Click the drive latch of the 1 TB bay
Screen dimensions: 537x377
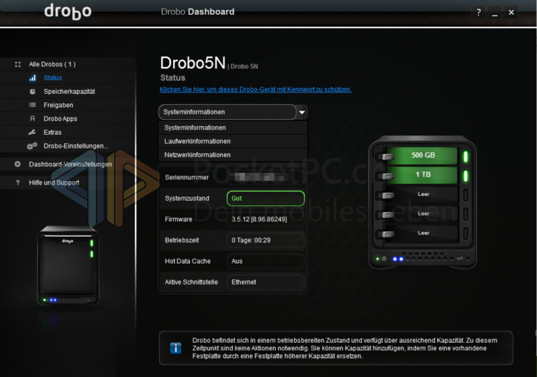coord(387,176)
